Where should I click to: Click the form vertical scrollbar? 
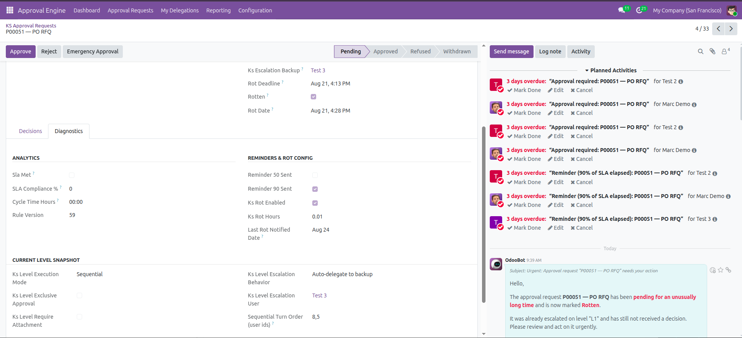click(484, 215)
